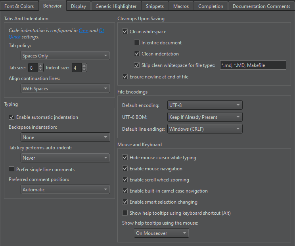
Task: Switch to the Font & Colors tab
Action: (19, 6)
